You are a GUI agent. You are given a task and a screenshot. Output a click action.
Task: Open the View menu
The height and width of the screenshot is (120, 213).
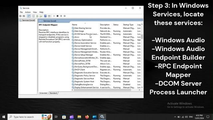click(35, 12)
